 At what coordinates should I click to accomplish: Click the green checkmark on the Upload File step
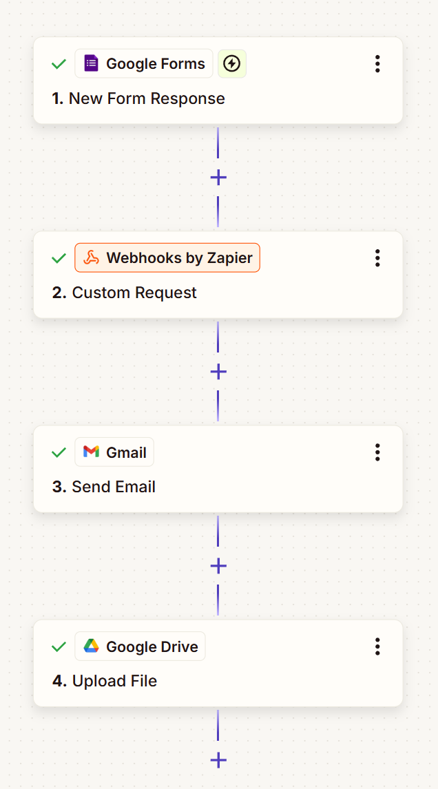(59, 646)
